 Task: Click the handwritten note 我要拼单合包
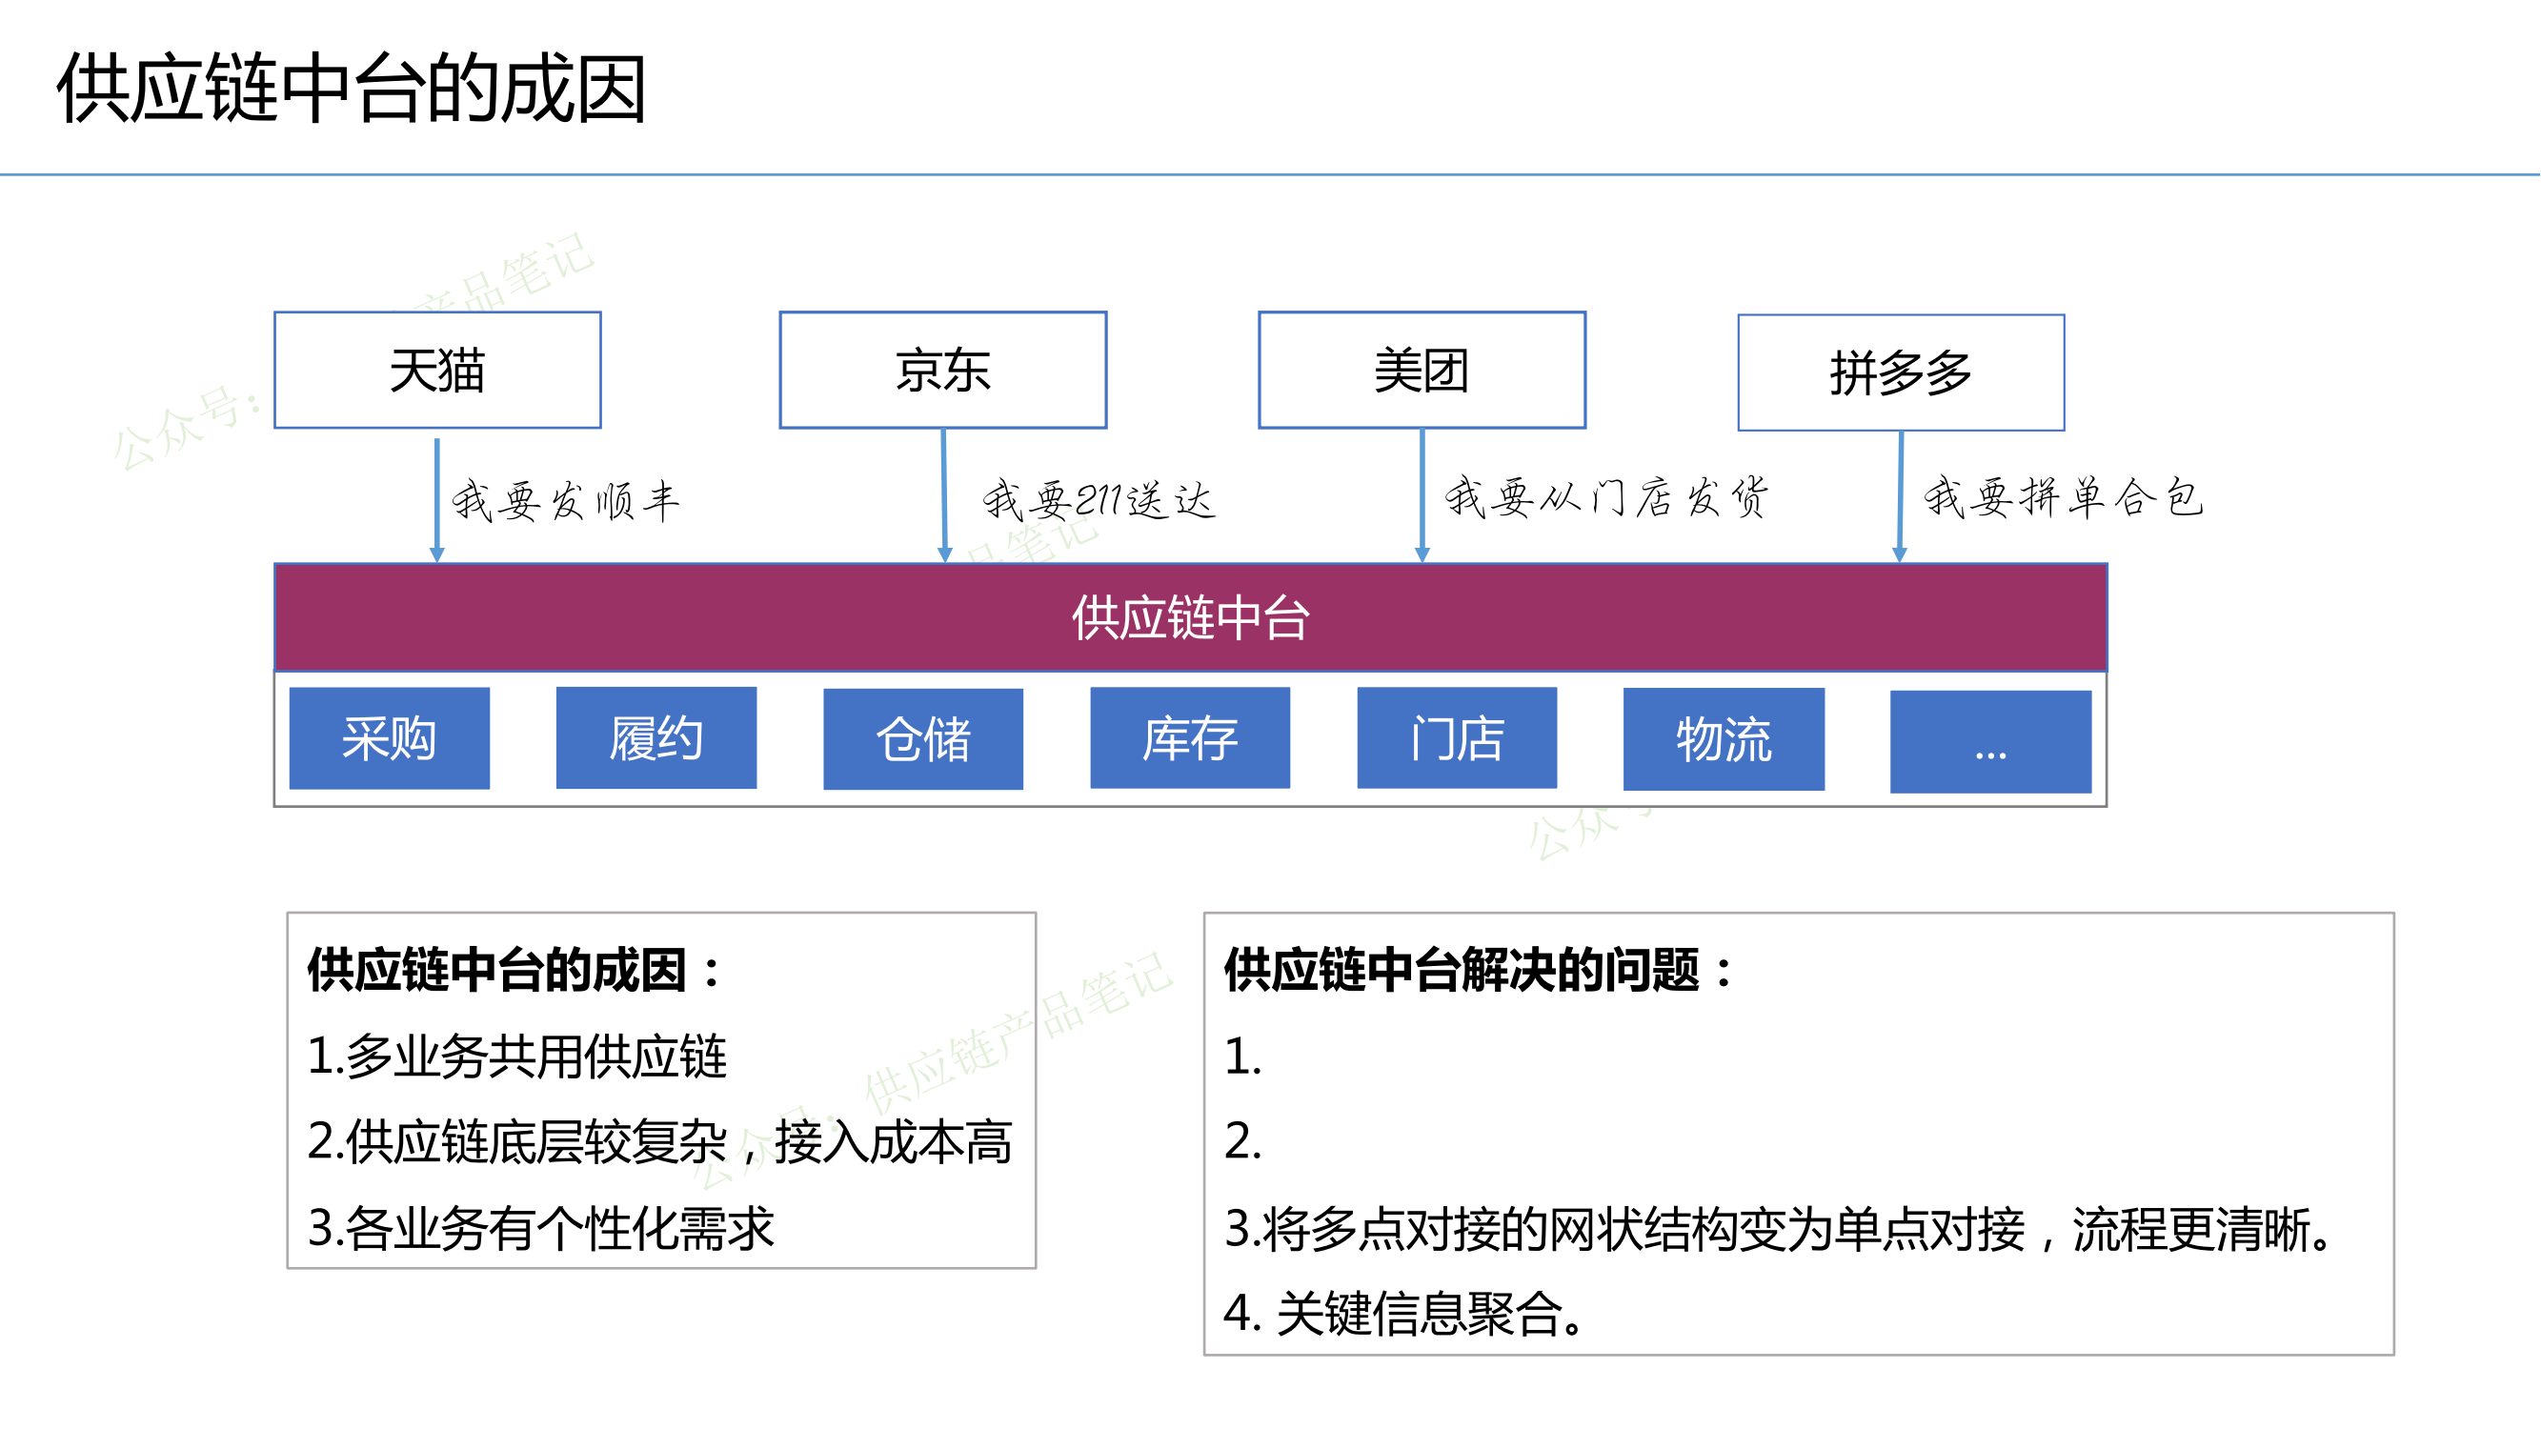click(x=2064, y=496)
